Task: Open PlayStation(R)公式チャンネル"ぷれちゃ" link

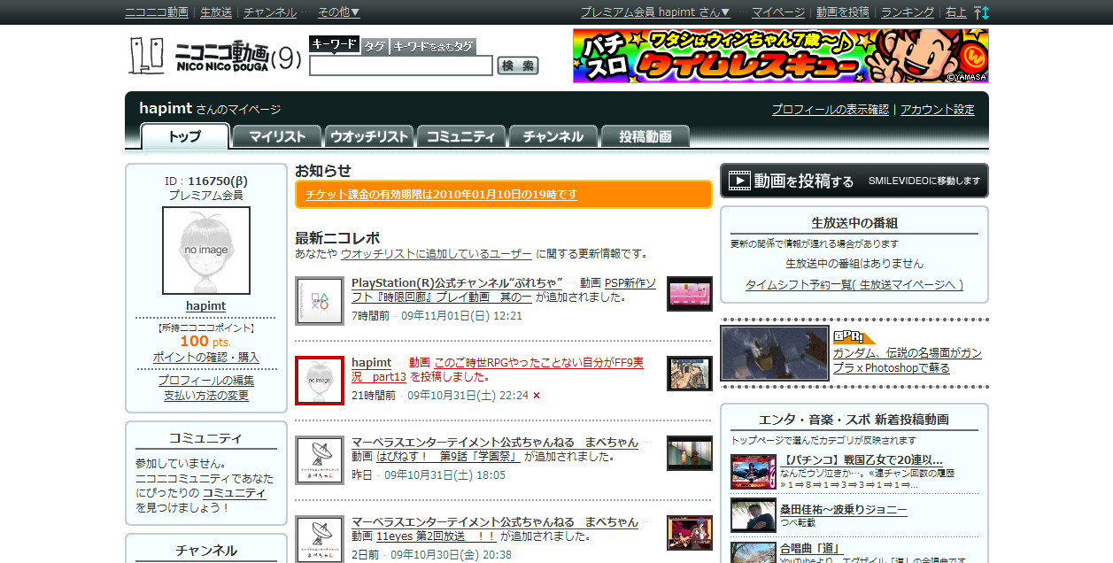Action: pyautogui.click(x=458, y=283)
